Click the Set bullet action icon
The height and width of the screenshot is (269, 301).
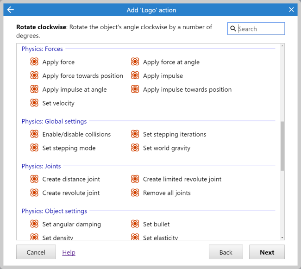135,224
